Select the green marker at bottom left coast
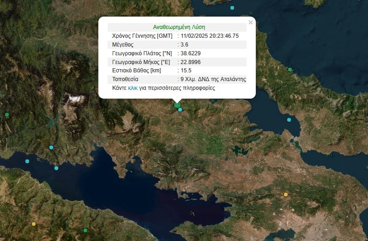The image size is (368, 241). (x=85, y=230)
